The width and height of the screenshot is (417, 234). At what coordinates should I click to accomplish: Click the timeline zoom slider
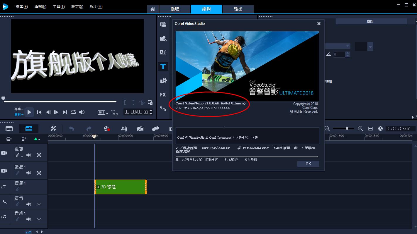(x=347, y=128)
